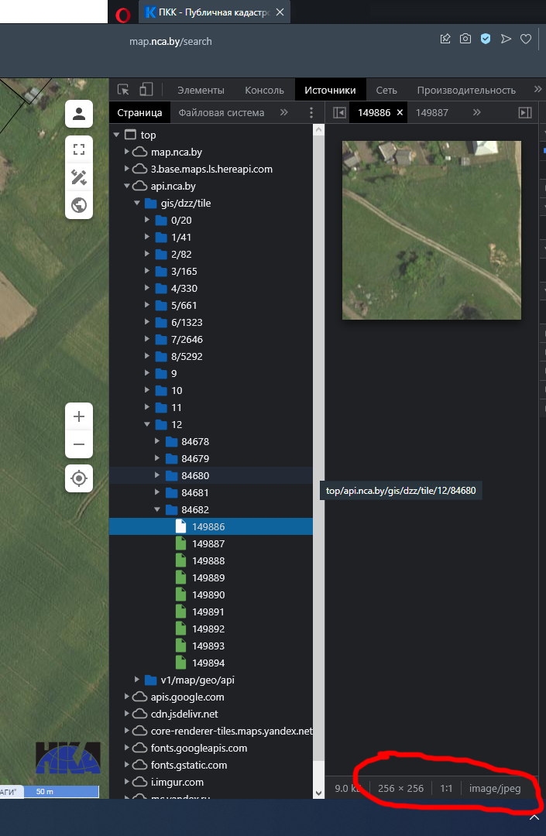546x836 pixels.
Task: Toggle the navigator sidebar panel
Action: (x=338, y=113)
